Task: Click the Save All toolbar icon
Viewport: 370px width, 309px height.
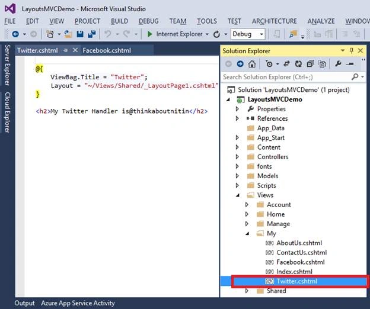Action: 92,34
